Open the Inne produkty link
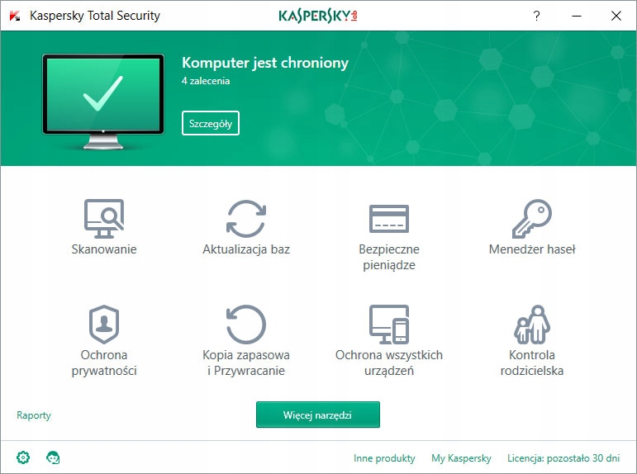The width and height of the screenshot is (637, 474). [x=384, y=458]
